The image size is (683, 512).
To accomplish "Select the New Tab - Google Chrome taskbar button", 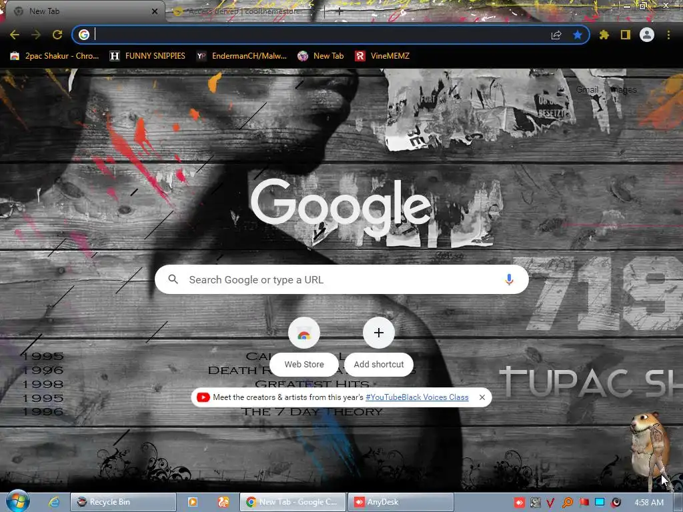I will click(293, 502).
